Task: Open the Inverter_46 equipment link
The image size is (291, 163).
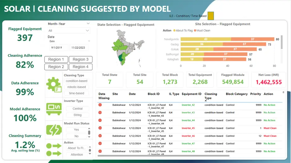Action: tap(188, 136)
